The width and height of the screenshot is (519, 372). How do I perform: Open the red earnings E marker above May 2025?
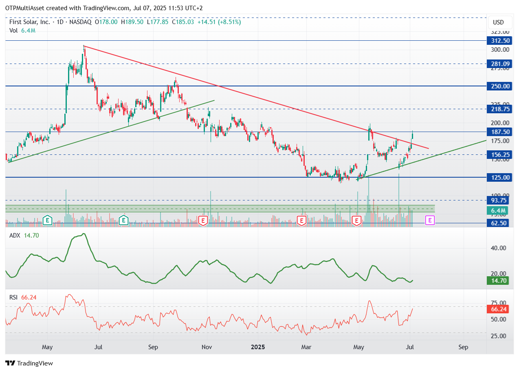point(357,220)
